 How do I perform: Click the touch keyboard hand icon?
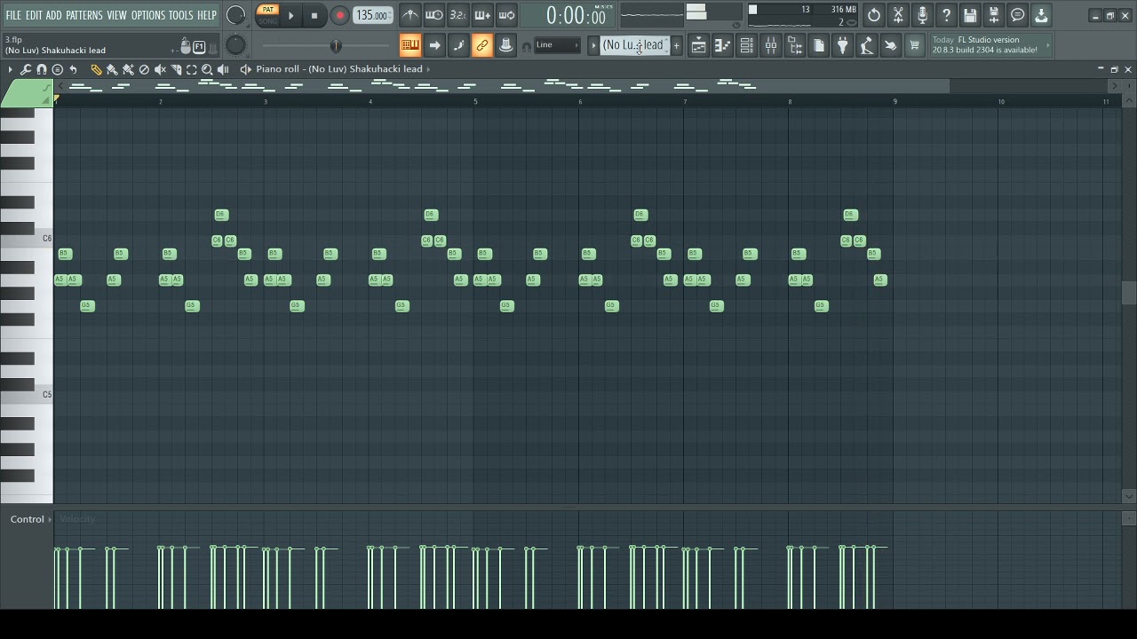pos(890,45)
